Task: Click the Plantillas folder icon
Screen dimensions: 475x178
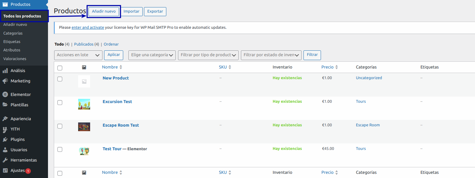Action: pyautogui.click(x=5, y=105)
